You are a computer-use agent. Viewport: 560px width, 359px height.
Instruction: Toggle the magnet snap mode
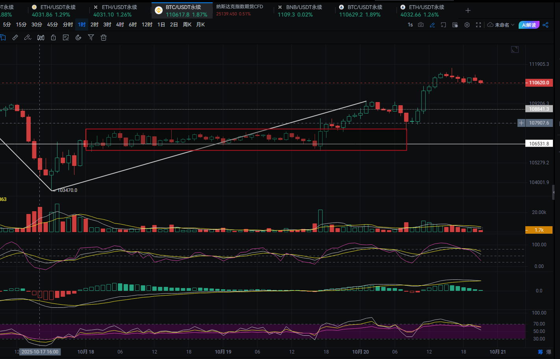(x=78, y=37)
